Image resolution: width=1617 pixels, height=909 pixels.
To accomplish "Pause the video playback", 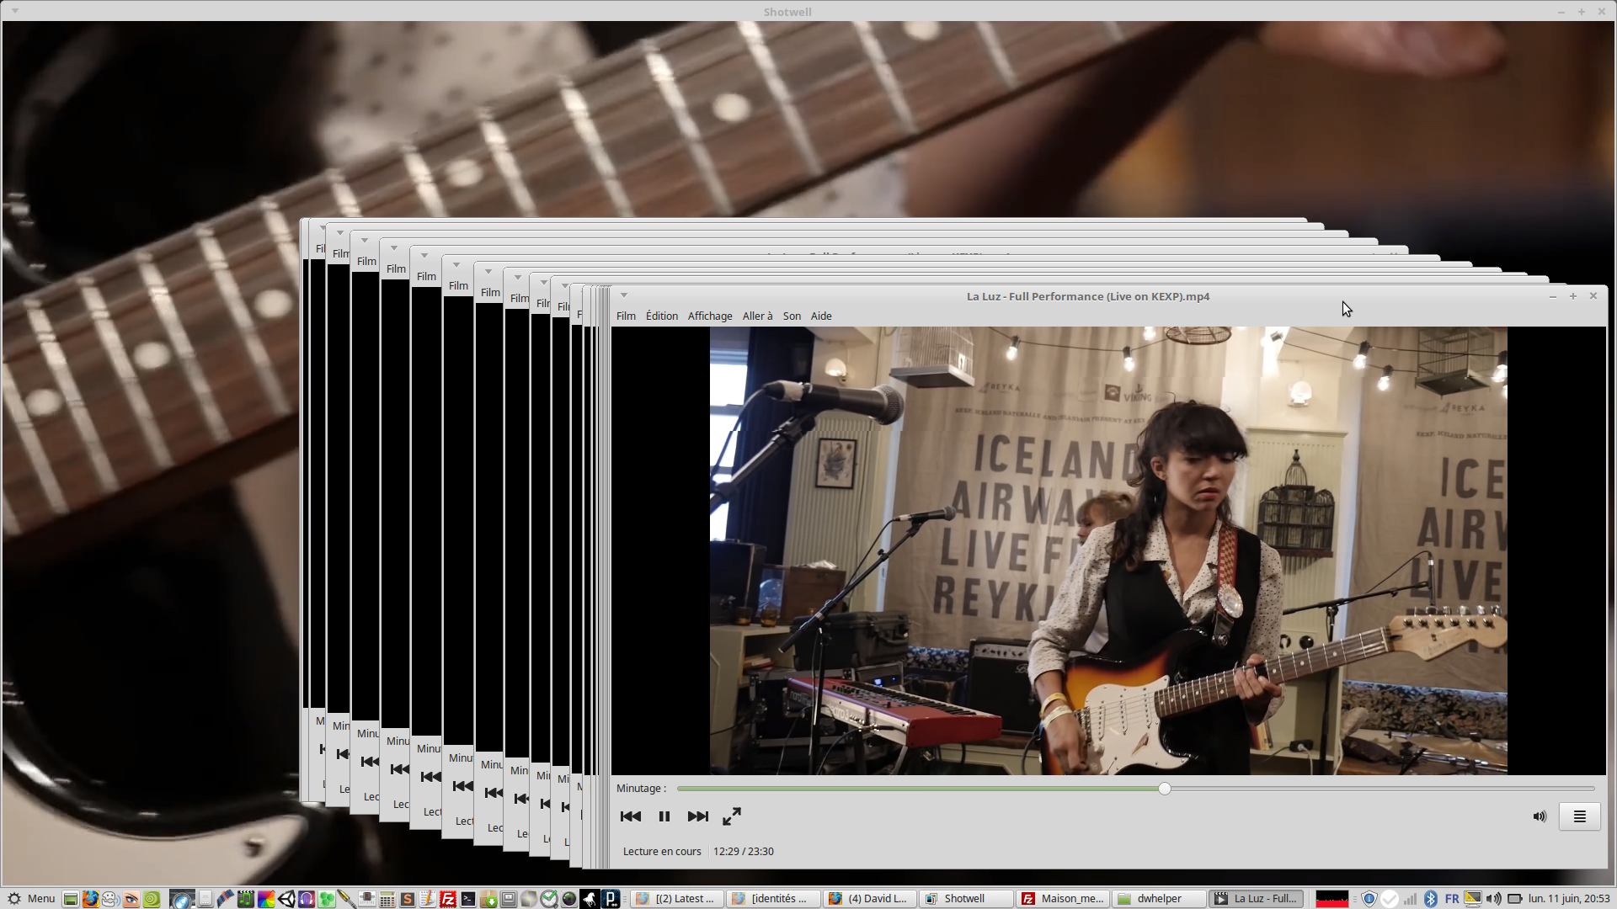I will [664, 816].
